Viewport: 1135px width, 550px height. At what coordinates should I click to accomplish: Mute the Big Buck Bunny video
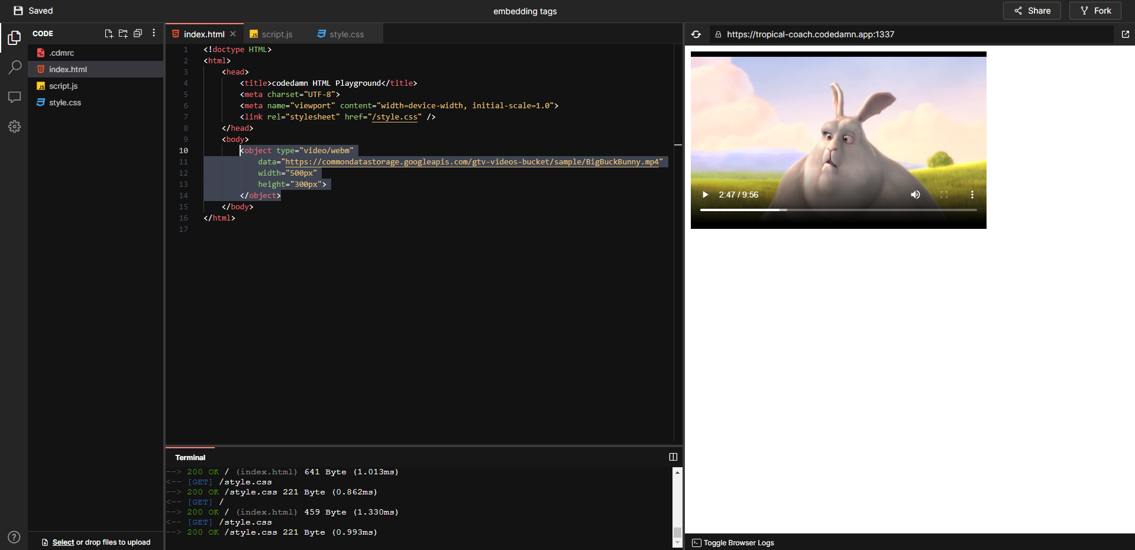pos(915,195)
